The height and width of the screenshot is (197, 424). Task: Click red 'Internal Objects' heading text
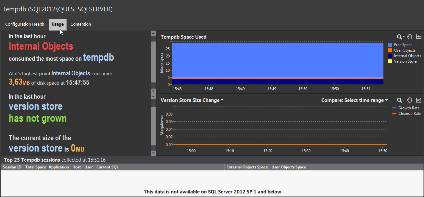(x=41, y=46)
